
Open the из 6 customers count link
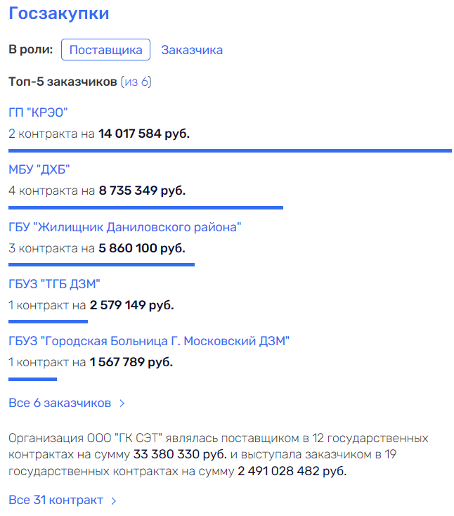pyautogui.click(x=136, y=82)
